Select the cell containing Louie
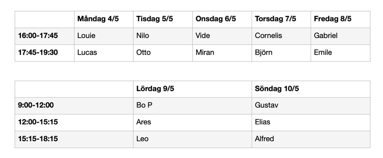Screen dimensions: 383x158 click(86, 36)
